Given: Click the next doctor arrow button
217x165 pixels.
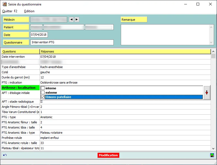Looking at the screenshot, I should pyautogui.click(x=77, y=19).
